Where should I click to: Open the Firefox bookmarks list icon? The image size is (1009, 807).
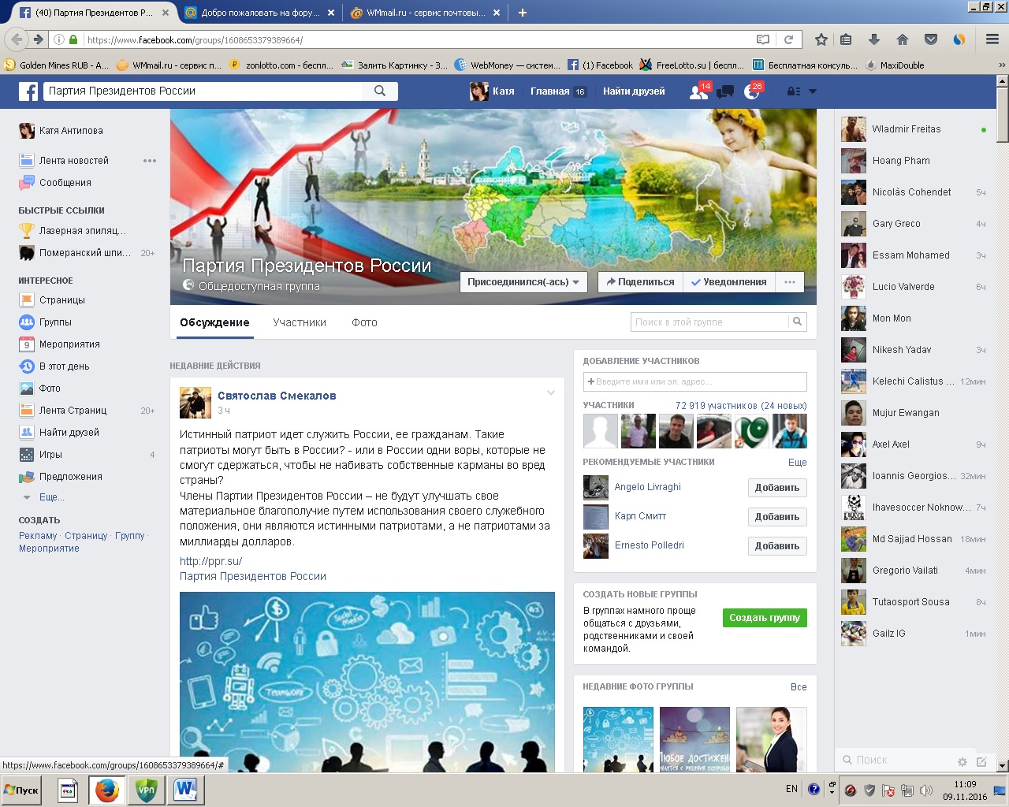(846, 39)
